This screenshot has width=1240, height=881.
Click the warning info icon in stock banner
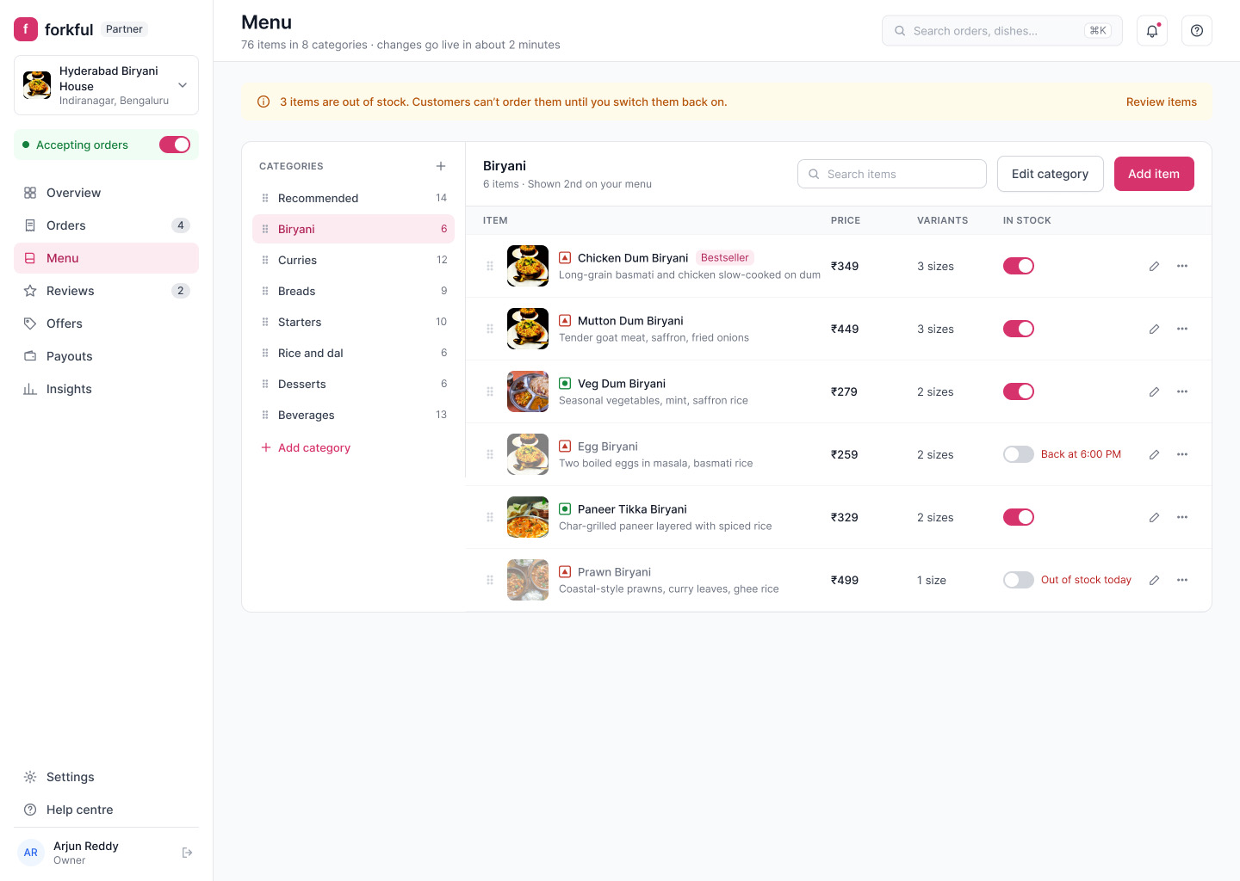263,102
